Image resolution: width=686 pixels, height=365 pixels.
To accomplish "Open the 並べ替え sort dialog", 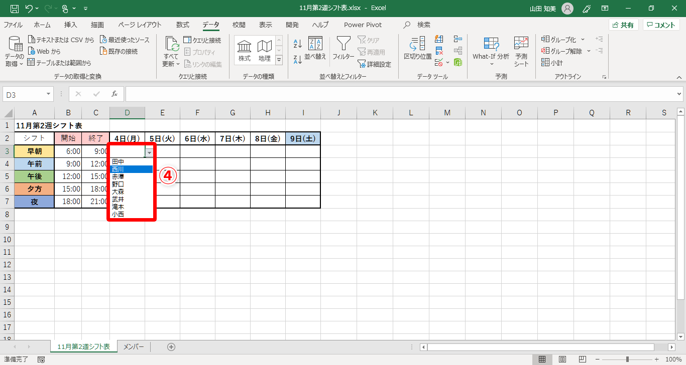I will click(x=315, y=49).
